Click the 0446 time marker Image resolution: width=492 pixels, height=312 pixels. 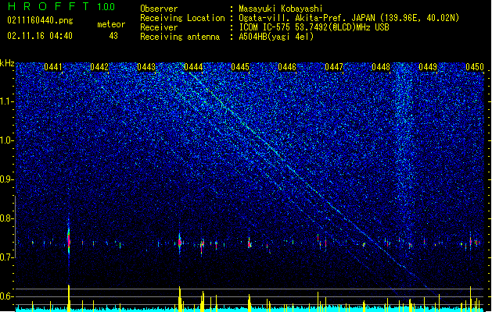point(287,67)
